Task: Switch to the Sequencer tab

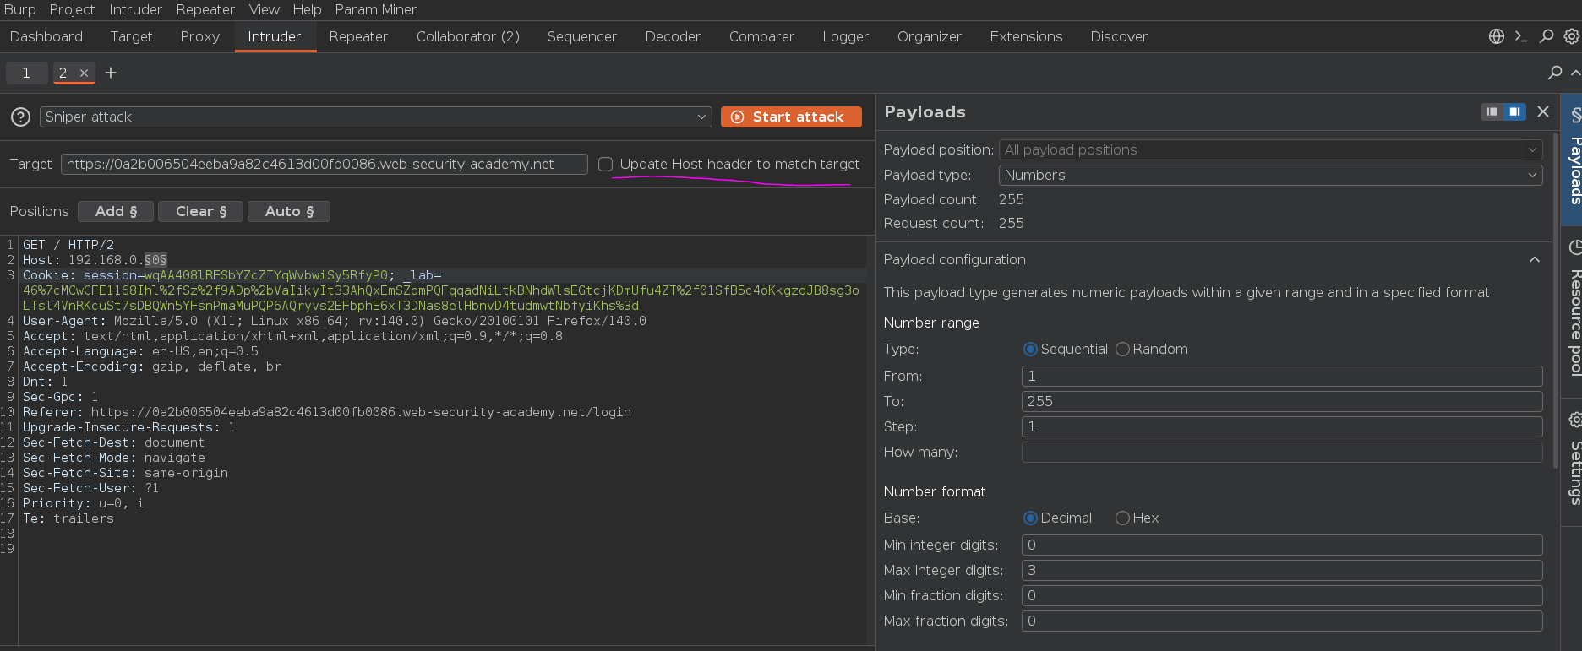Action: tap(581, 36)
